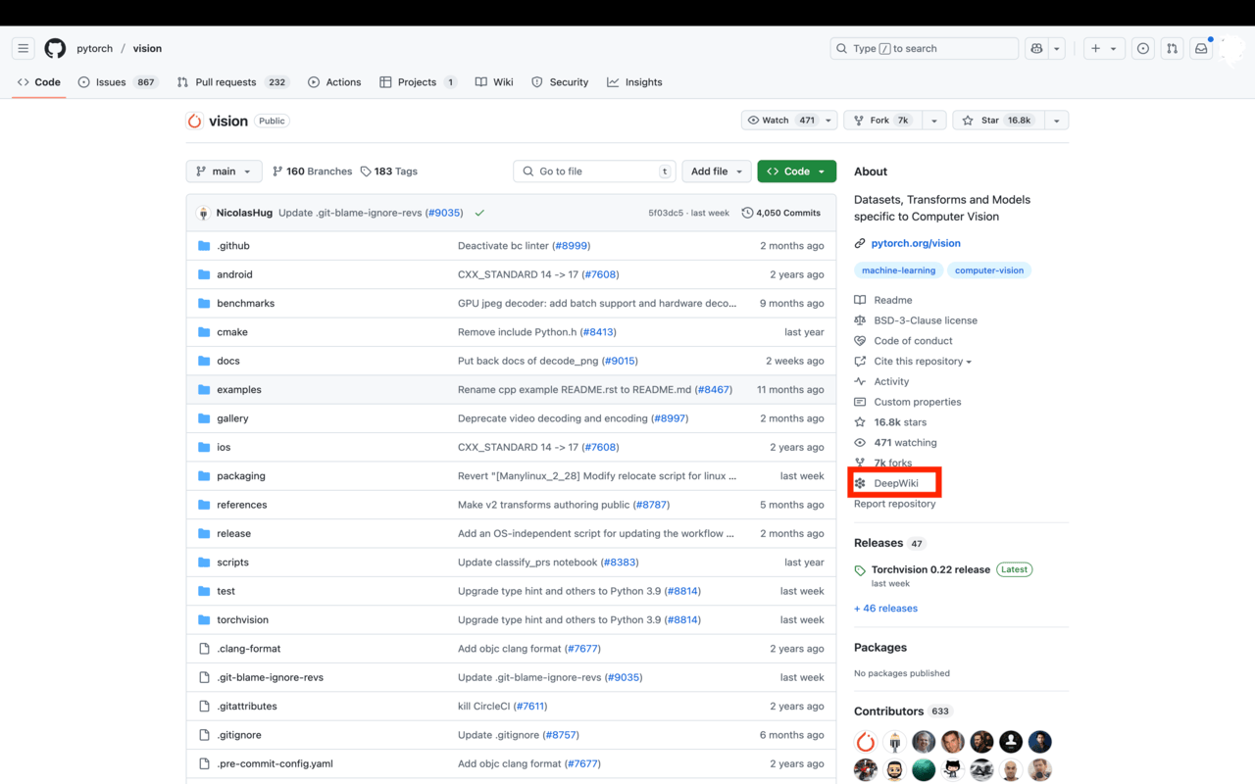Click the .github folder icon

(204, 246)
